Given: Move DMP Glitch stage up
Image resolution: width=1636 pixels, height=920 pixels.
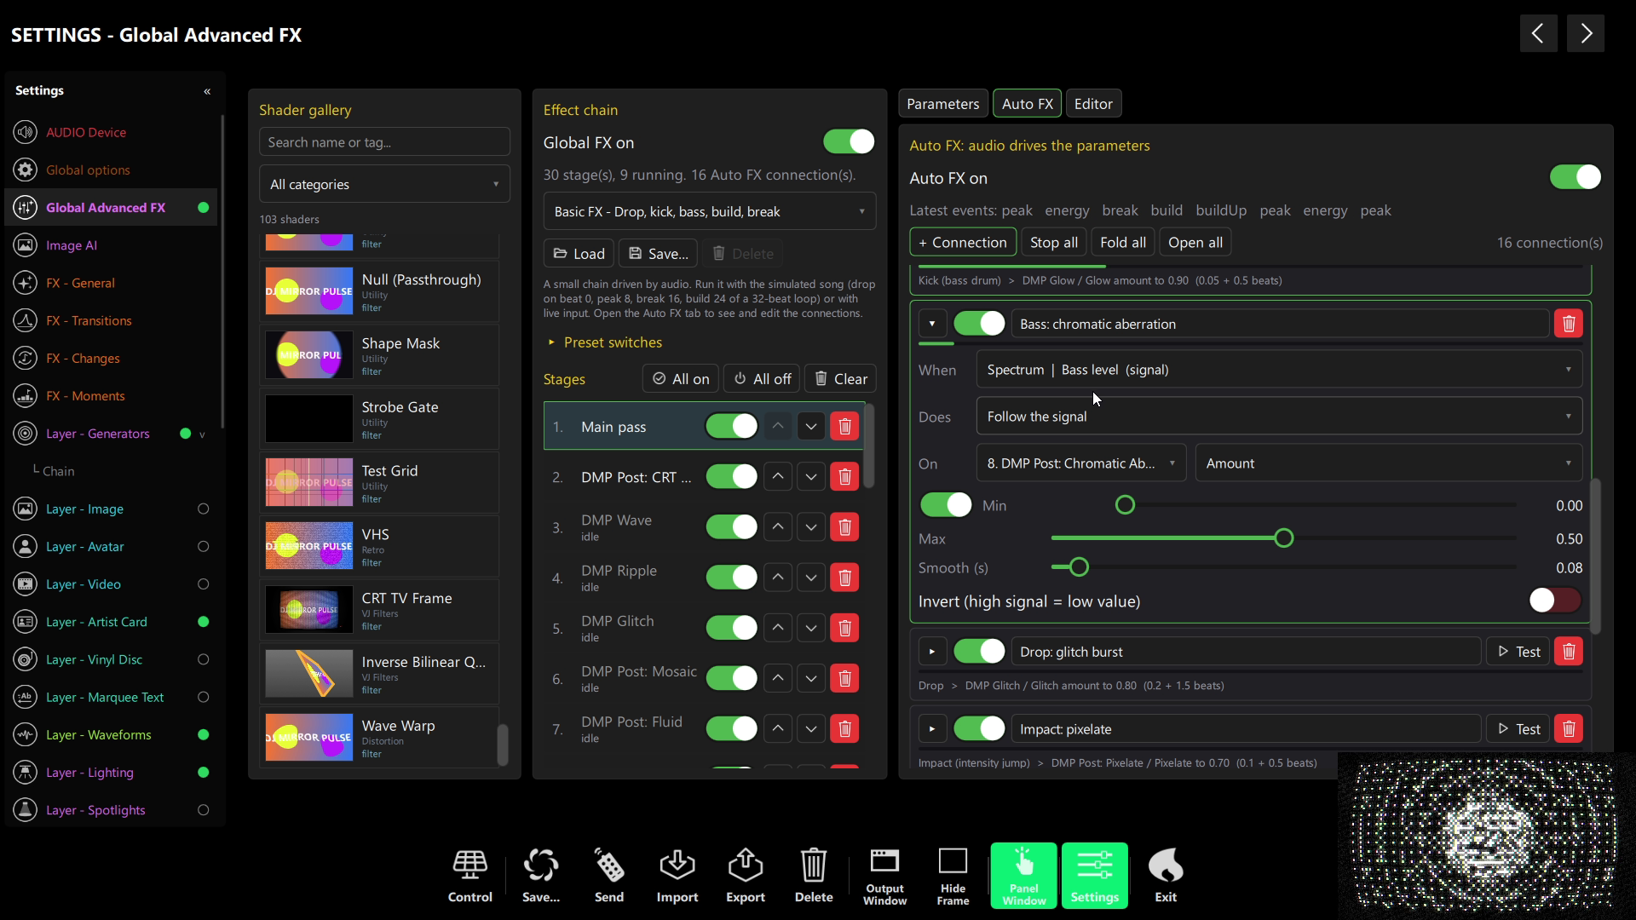Looking at the screenshot, I should coord(777,628).
